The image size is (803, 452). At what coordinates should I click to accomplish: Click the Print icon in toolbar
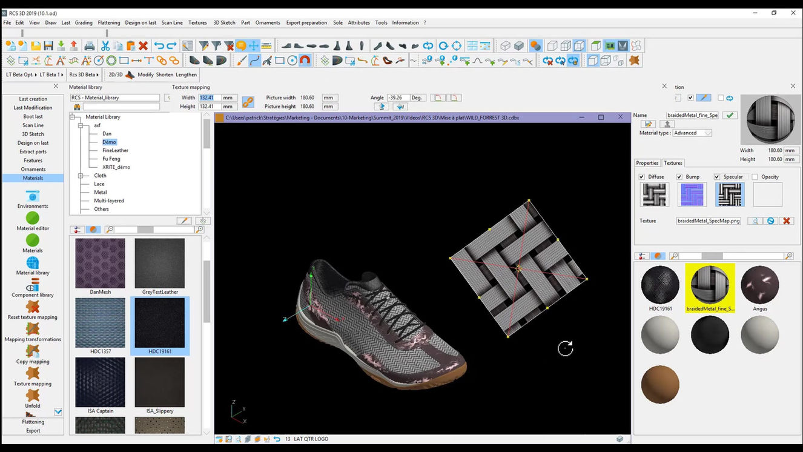(90, 46)
